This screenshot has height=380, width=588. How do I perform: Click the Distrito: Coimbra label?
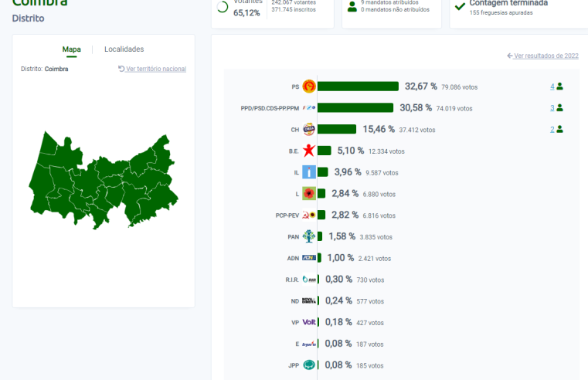[x=45, y=69]
